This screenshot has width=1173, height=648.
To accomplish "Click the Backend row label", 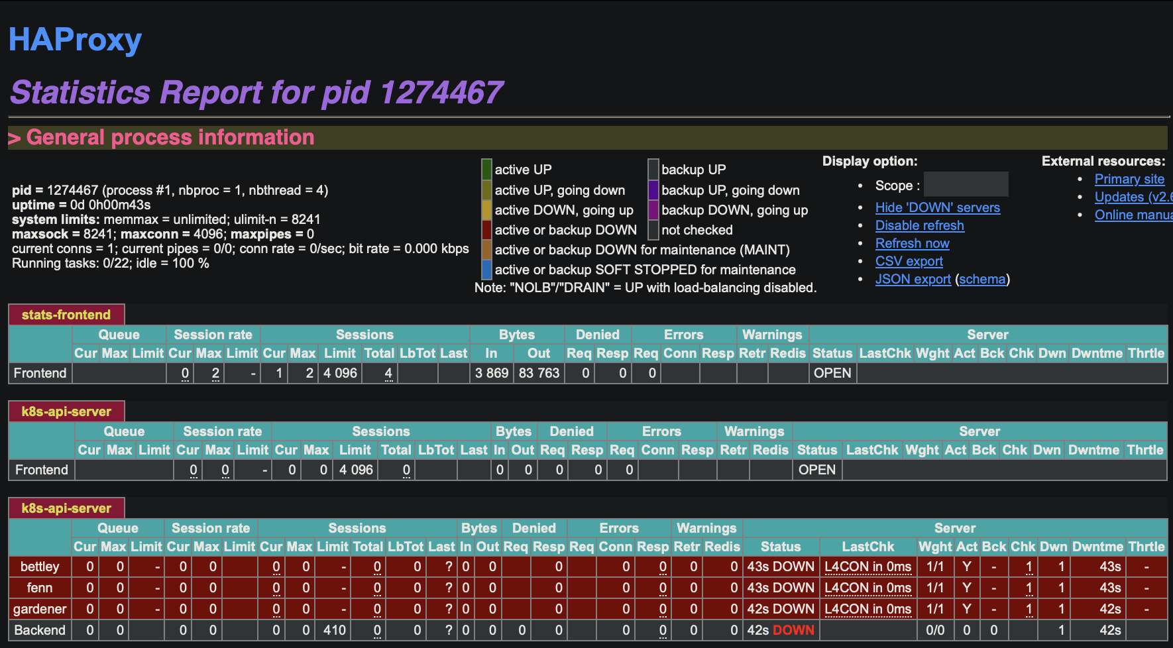I will click(40, 630).
